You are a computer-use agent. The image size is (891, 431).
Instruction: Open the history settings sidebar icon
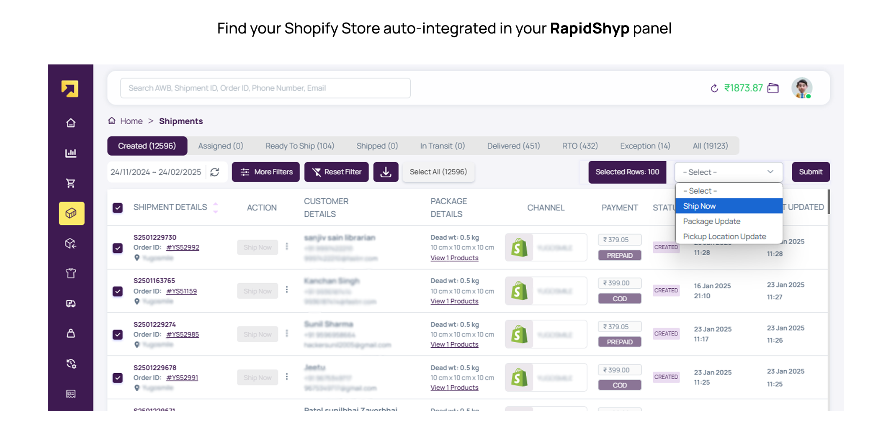tap(71, 364)
